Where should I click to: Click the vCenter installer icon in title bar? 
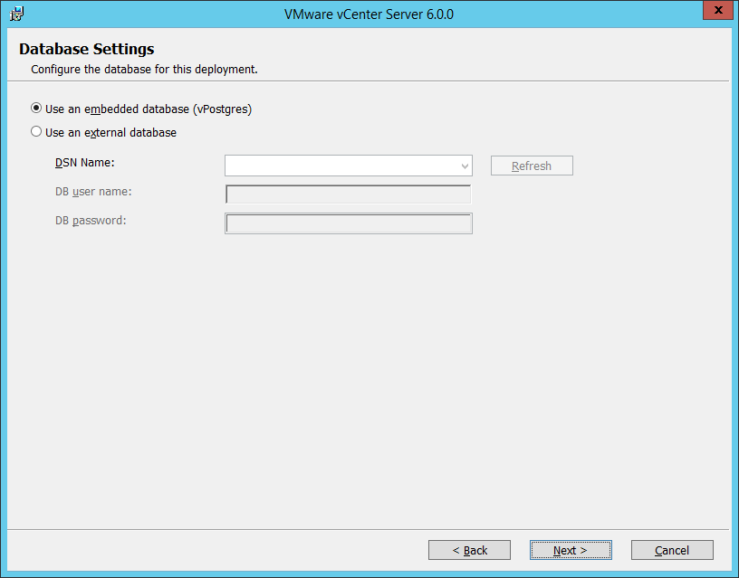tap(16, 14)
